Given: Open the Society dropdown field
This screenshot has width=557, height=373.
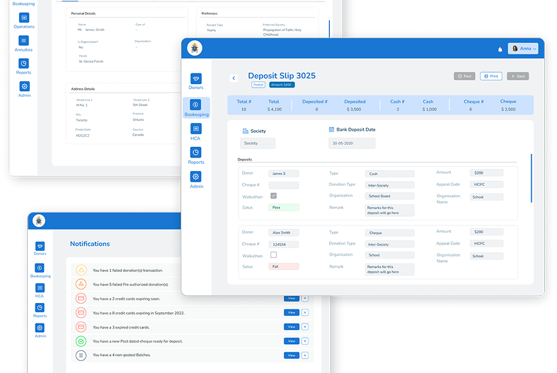Looking at the screenshot, I should click(x=257, y=143).
